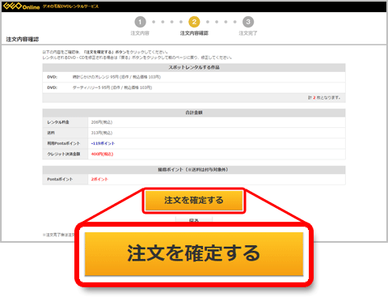
Task: Click the 獲得ポイント section header
Action: coord(194,170)
